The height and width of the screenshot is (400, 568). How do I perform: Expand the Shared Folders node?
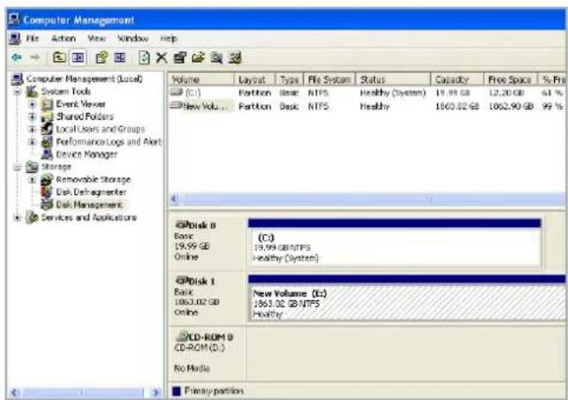[x=32, y=117]
